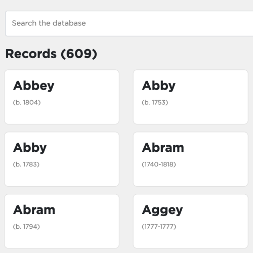253x253 pixels.
Task: Open Abby born 1753 name heading
Action: point(159,86)
